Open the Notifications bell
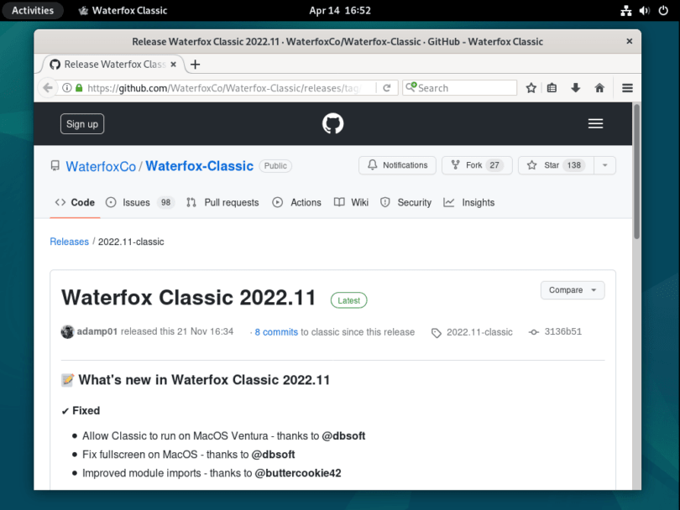This screenshot has width=680, height=510. [397, 165]
